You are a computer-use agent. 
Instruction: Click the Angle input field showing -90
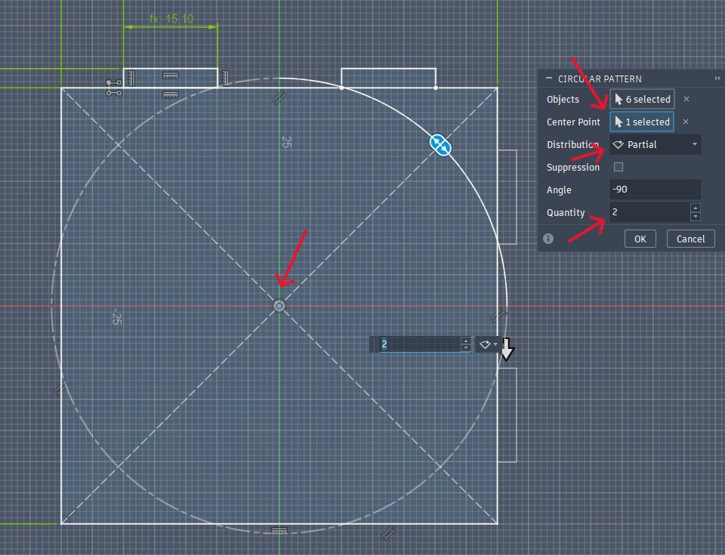[x=656, y=190]
